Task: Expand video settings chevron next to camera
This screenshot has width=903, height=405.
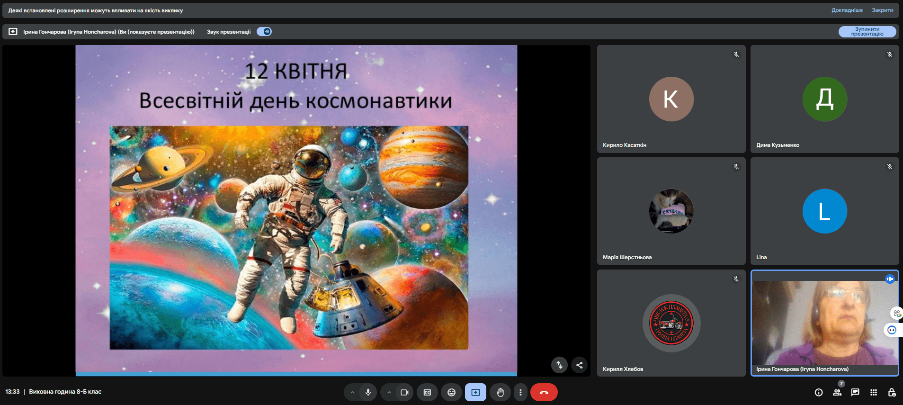Action: pyautogui.click(x=389, y=392)
